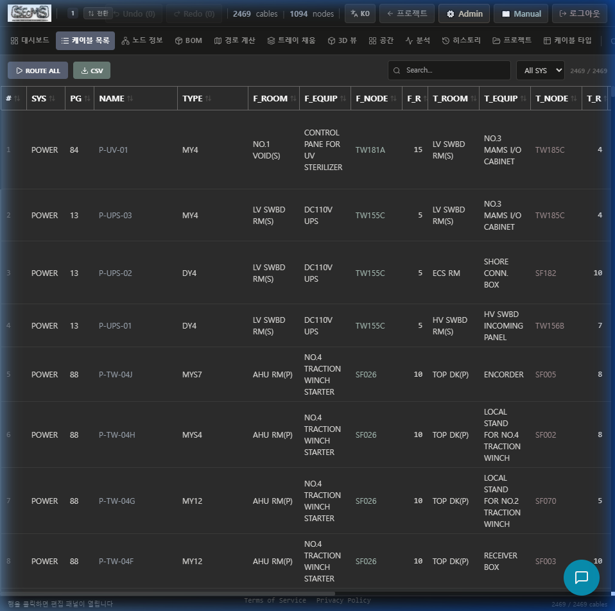The width and height of the screenshot is (615, 611).
Task: Click T_NODE value SF003
Action: pos(545,561)
